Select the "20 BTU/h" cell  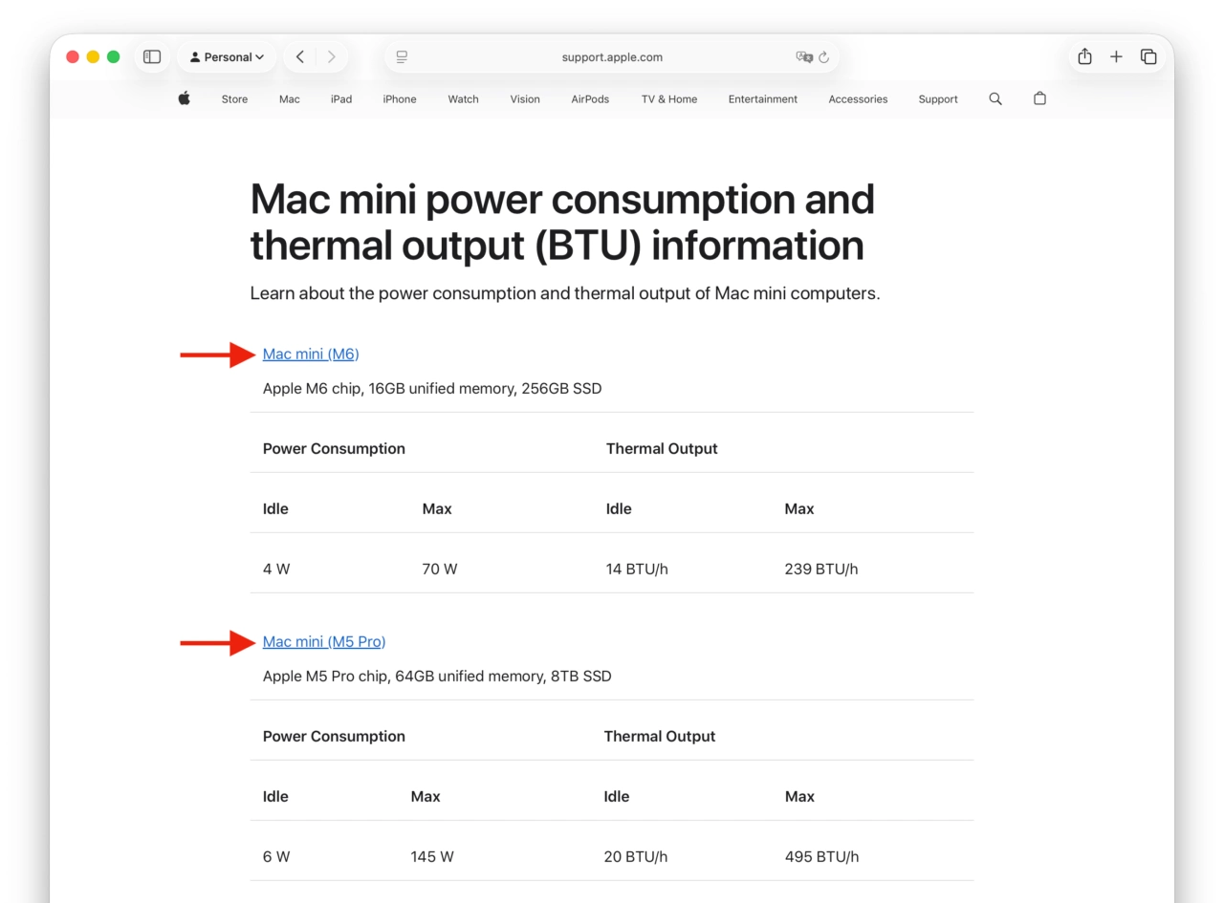click(636, 857)
